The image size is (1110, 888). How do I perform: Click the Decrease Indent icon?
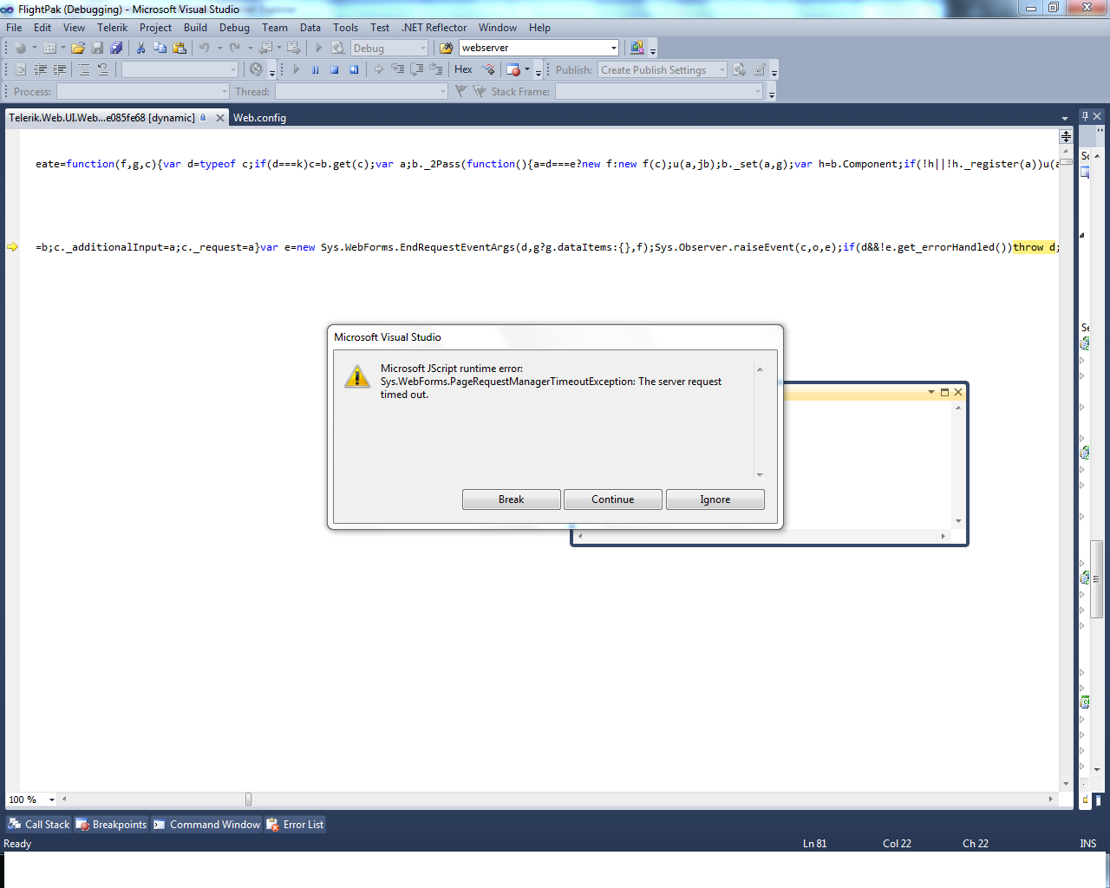[x=41, y=70]
